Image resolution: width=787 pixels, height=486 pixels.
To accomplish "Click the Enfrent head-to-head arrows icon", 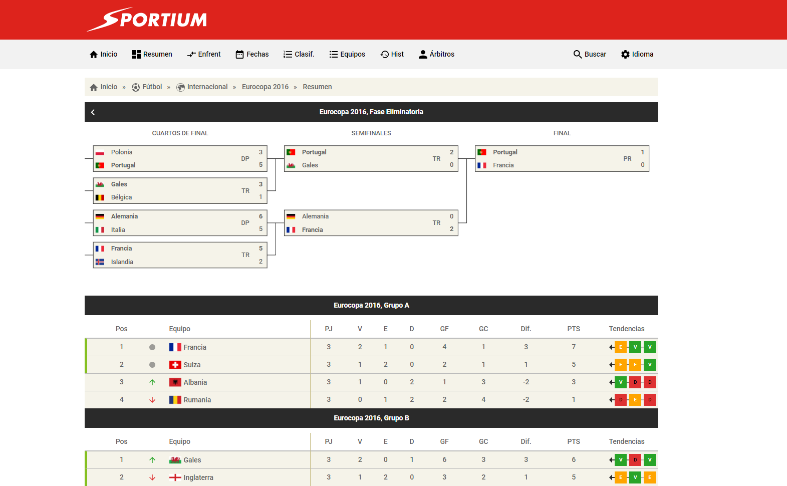I will (x=191, y=54).
